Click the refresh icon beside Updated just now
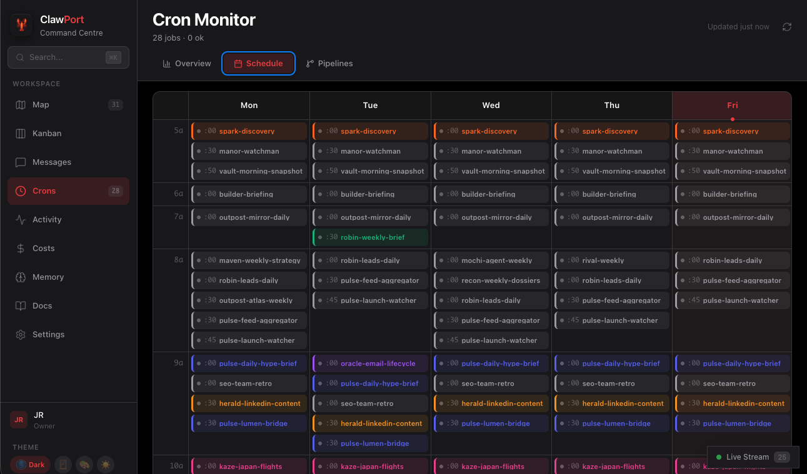The width and height of the screenshot is (807, 474). (x=787, y=27)
